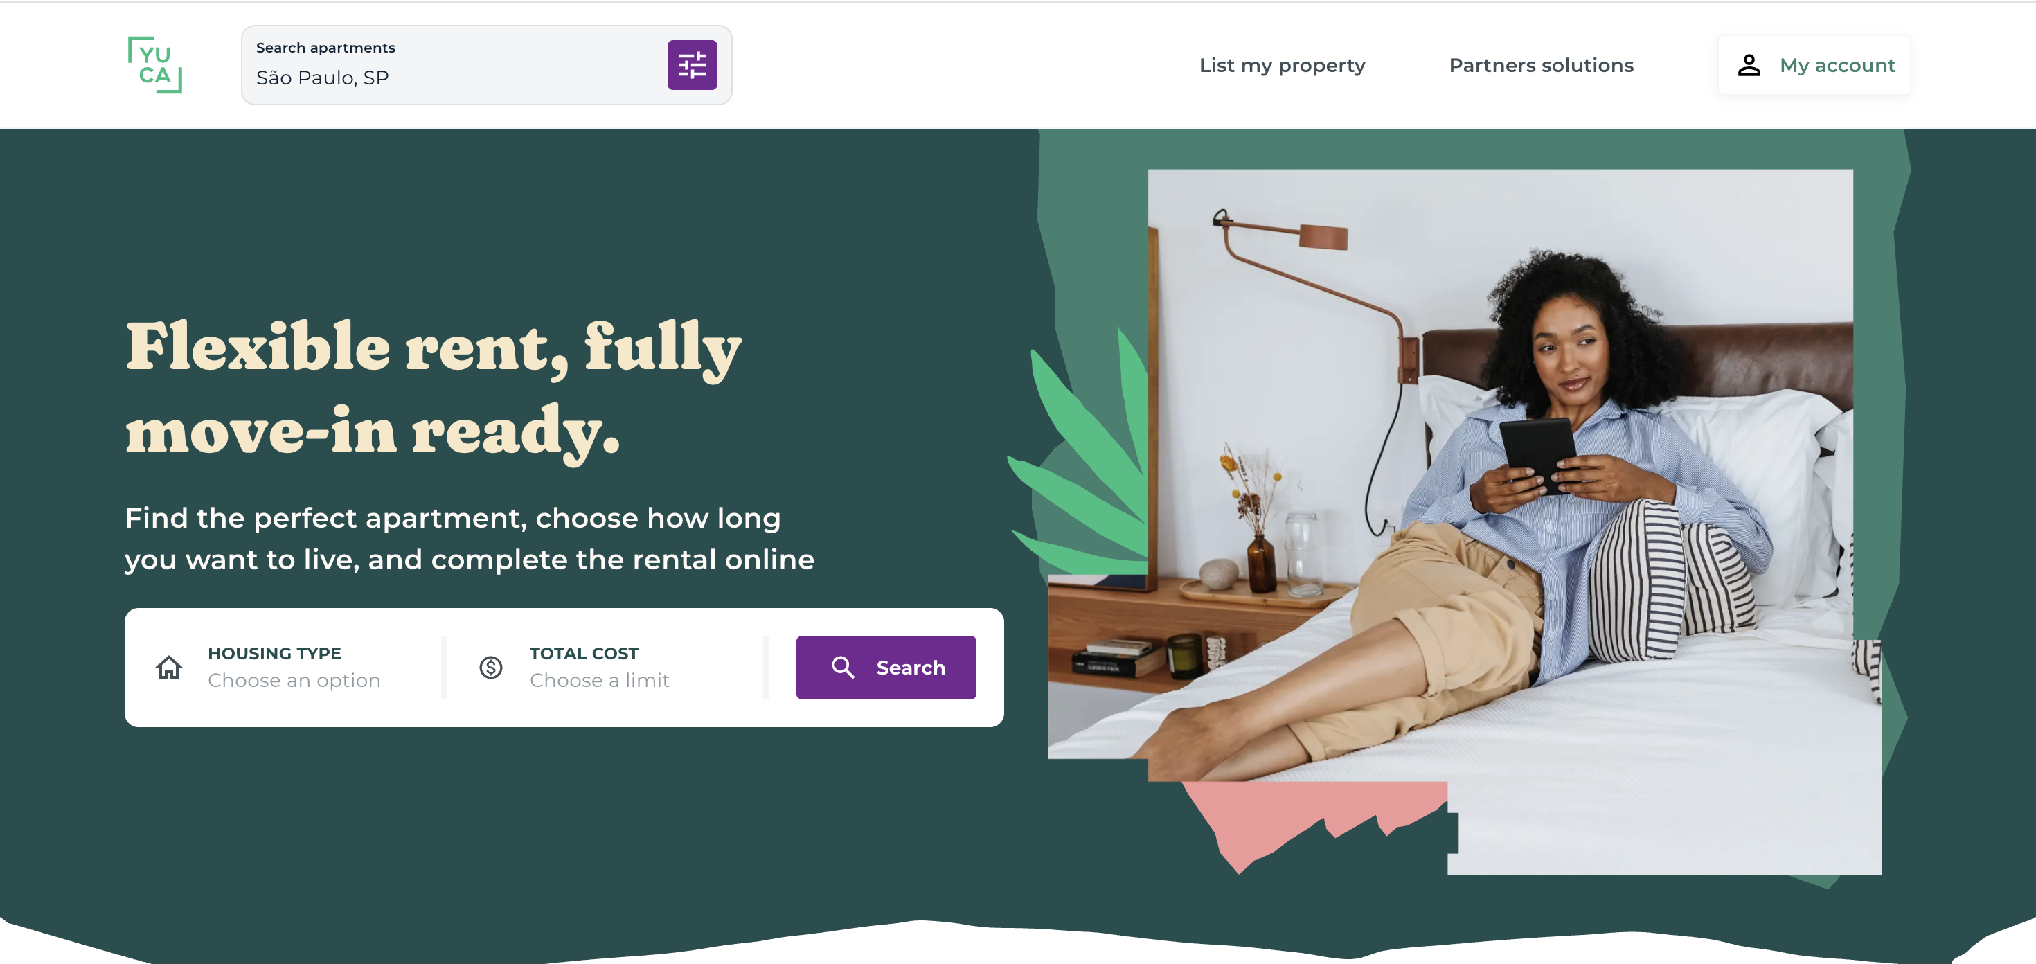Click the My account button
This screenshot has width=2036, height=964.
(1814, 65)
